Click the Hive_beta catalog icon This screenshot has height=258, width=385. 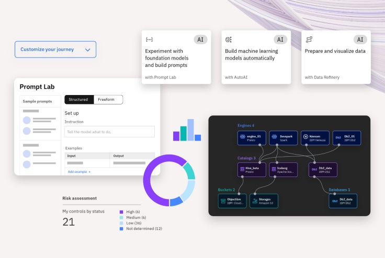coord(242,169)
